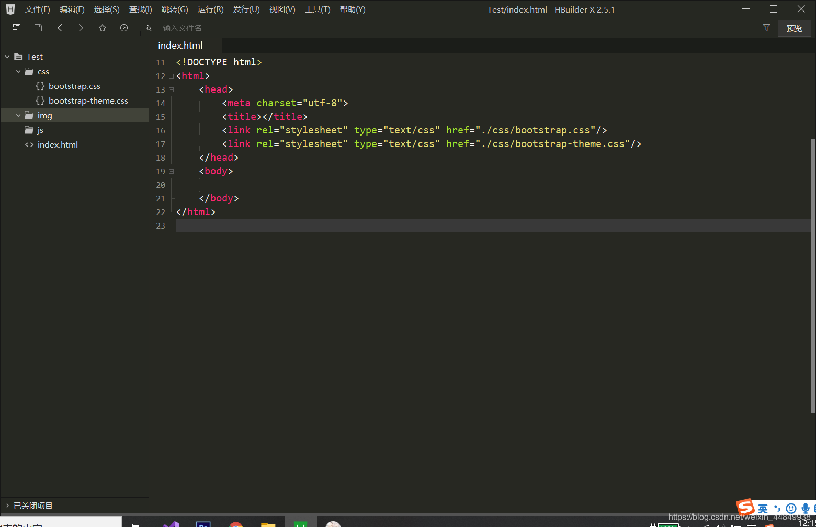Select the img folder in tree

click(x=45, y=115)
